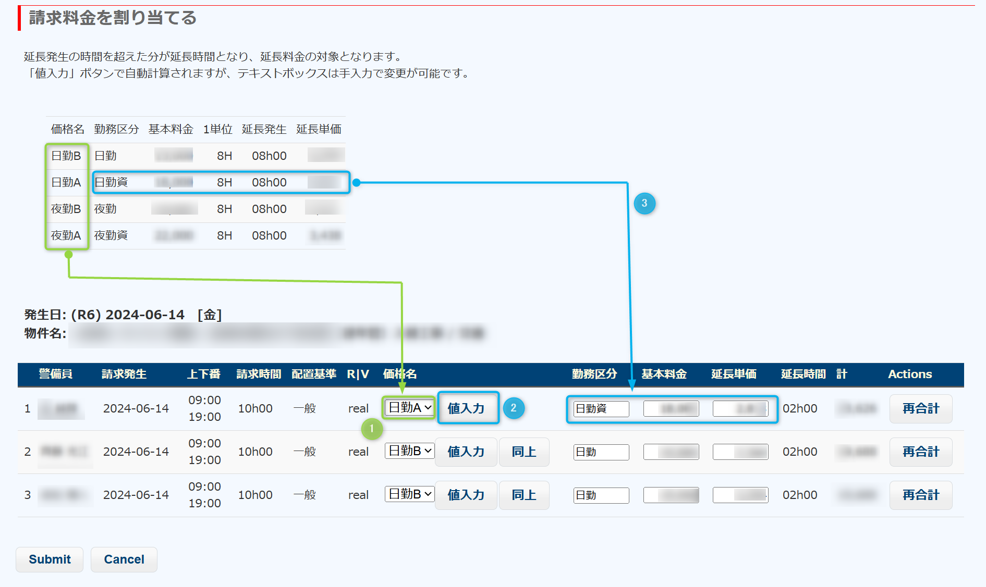The height and width of the screenshot is (587, 986).
Task: Open the 日勤A price name dropdown
Action: pos(410,407)
